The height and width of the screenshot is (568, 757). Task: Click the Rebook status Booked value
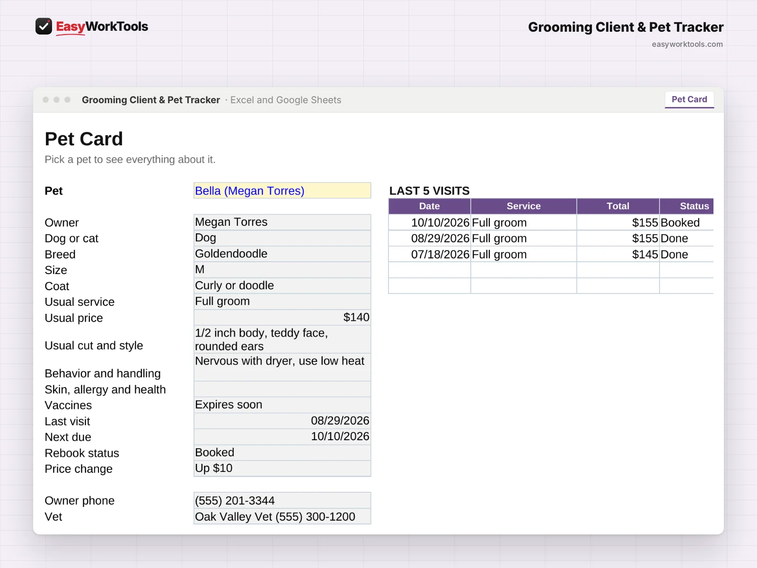click(x=282, y=453)
